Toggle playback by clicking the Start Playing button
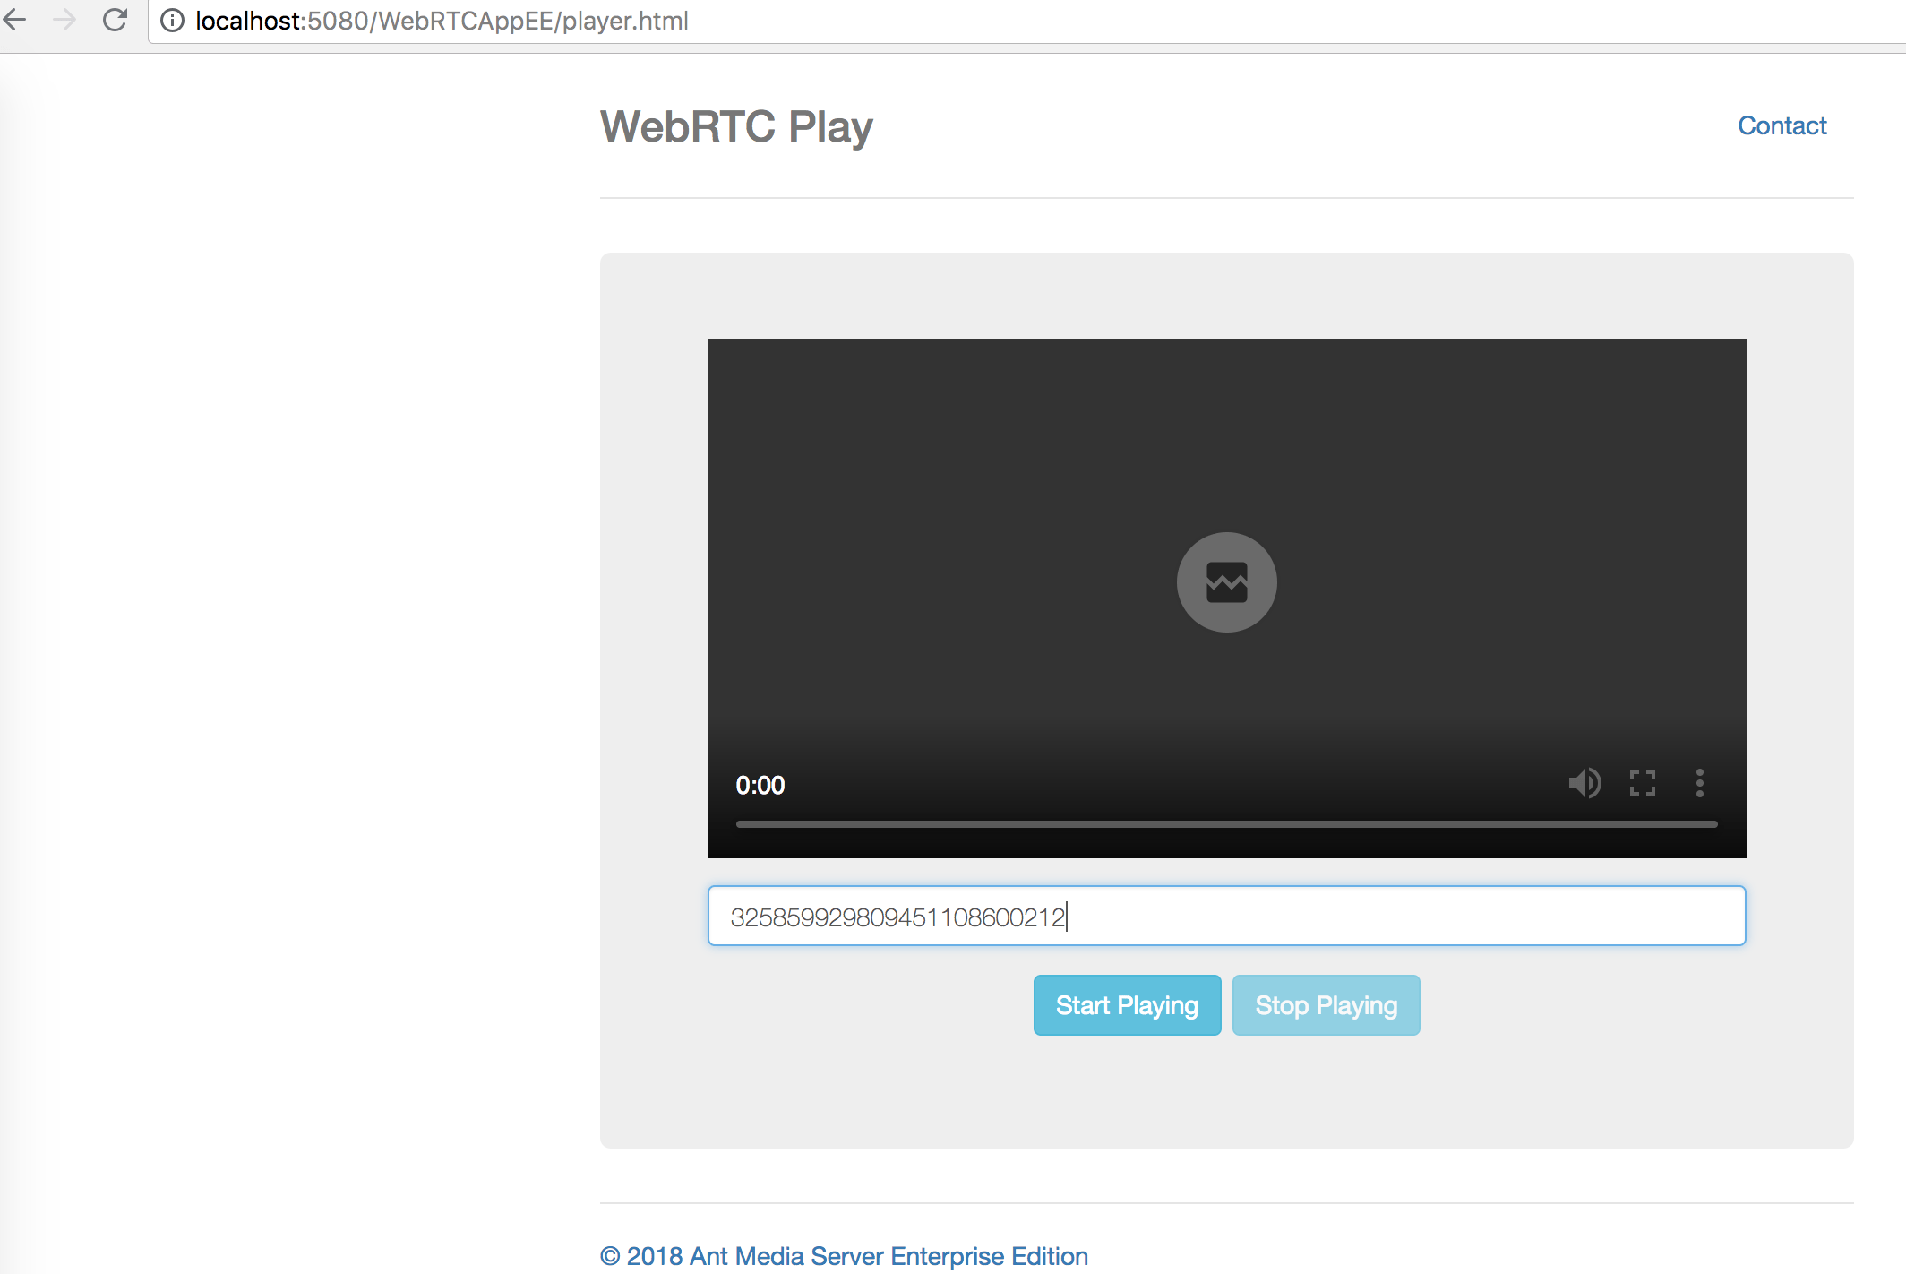Screen dimensions: 1906x1274 coord(1127,1004)
